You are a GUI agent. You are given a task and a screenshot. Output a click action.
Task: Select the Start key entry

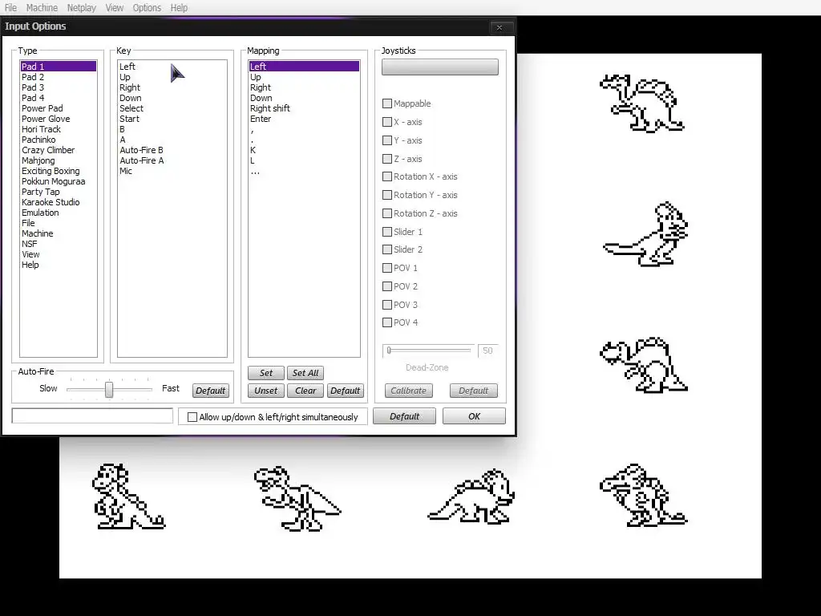172,119
